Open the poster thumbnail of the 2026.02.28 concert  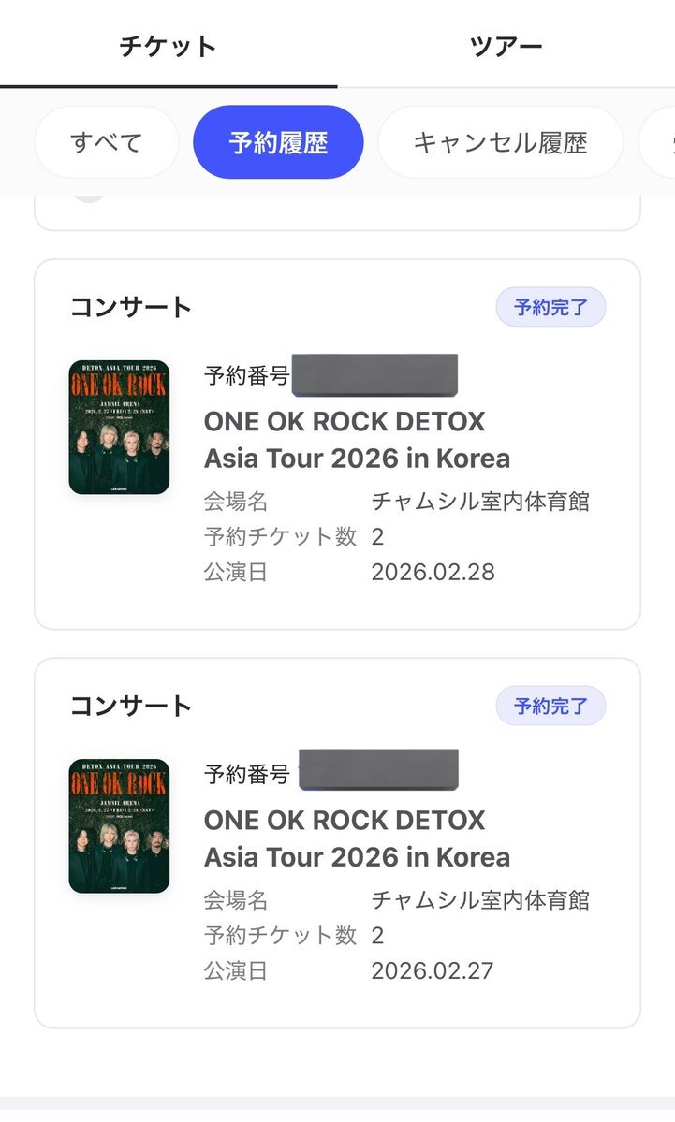click(119, 427)
